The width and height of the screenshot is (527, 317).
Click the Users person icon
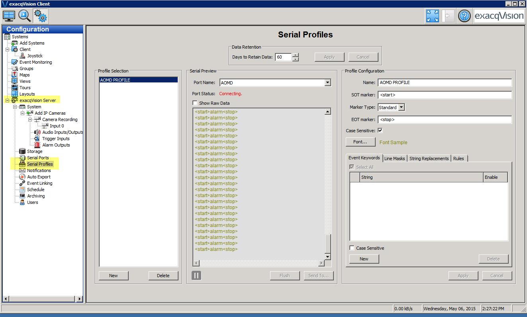click(22, 202)
